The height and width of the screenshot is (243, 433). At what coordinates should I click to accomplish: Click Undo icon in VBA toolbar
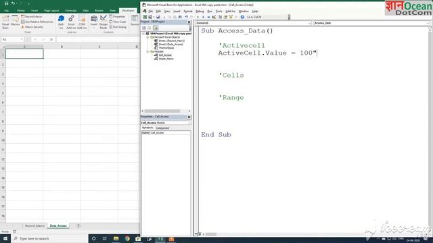187,17
